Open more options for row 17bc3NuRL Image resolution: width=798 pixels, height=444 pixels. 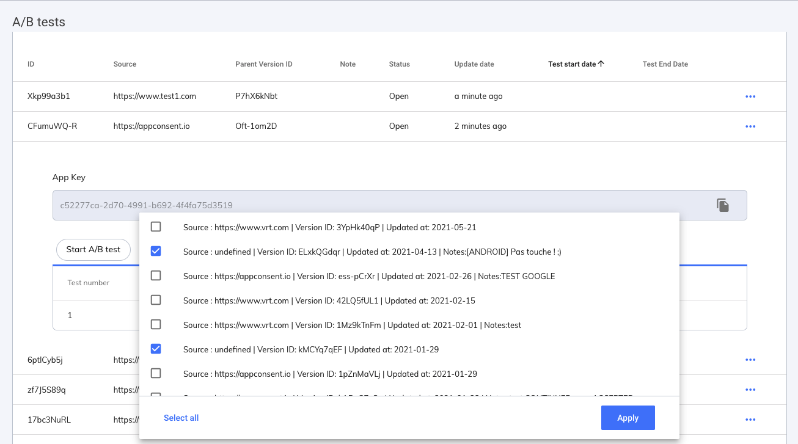tap(750, 420)
